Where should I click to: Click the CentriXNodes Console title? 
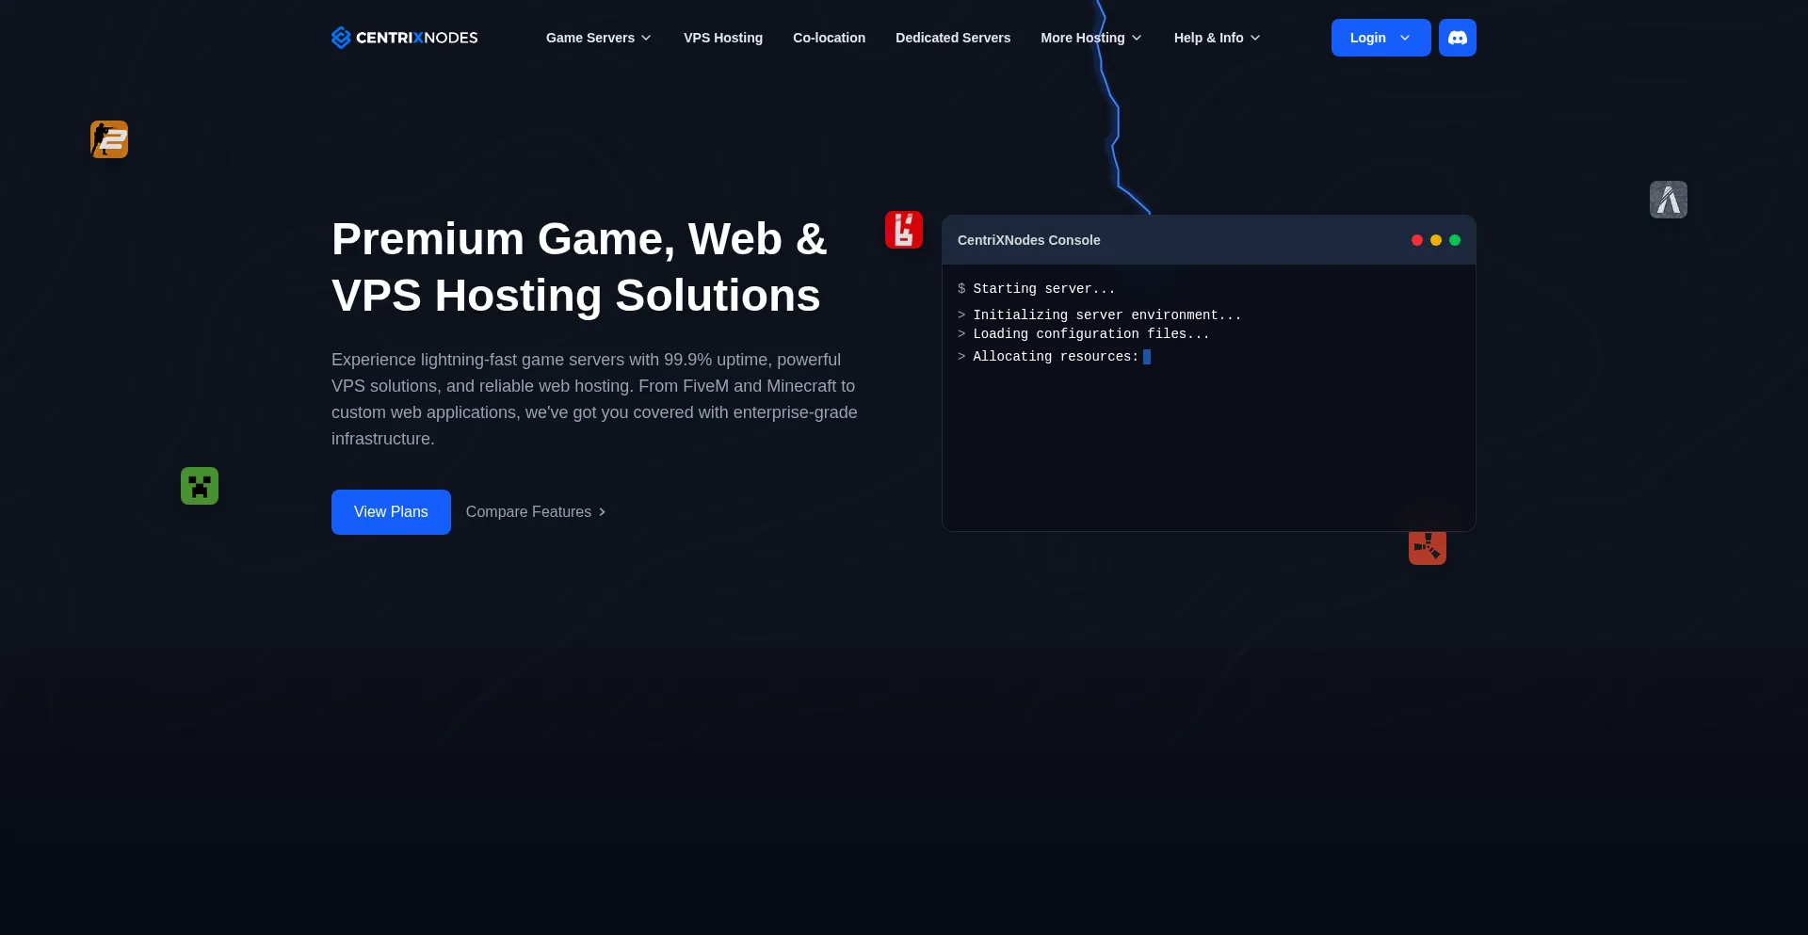(x=1028, y=240)
